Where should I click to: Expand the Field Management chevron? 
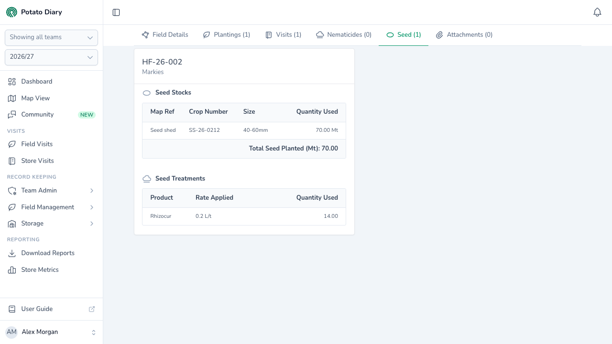92,207
